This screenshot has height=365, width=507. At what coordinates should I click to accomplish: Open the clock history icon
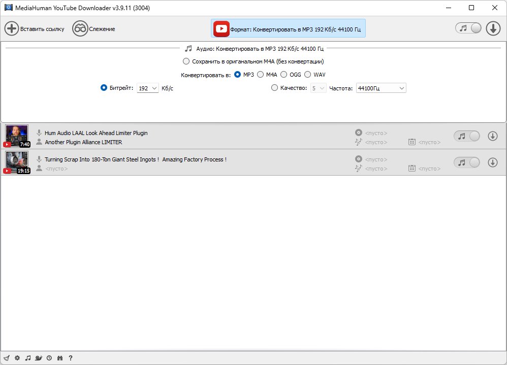pyautogui.click(x=49, y=358)
